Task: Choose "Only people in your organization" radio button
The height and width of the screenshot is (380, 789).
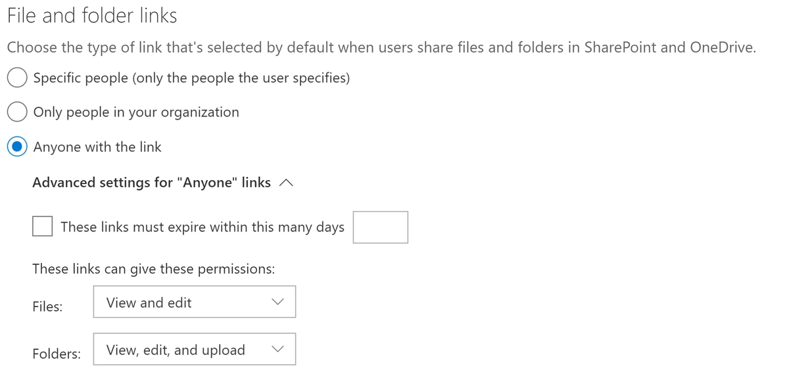Action: (17, 112)
